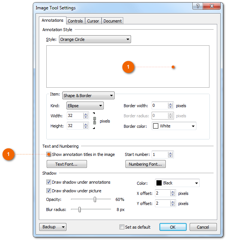Open the Kind dropdown set to Ellipse
The width and height of the screenshot is (227, 241).
pyautogui.click(x=85, y=106)
